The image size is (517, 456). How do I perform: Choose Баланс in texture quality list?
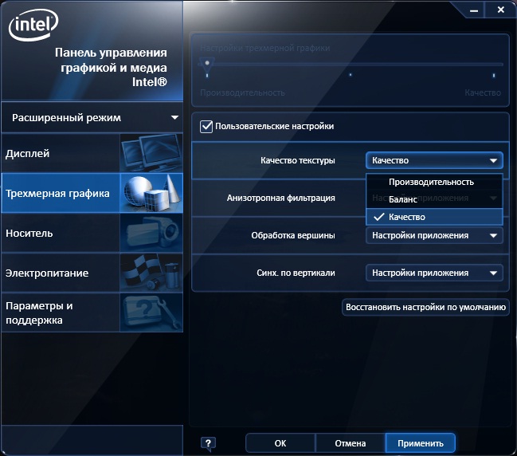434,199
